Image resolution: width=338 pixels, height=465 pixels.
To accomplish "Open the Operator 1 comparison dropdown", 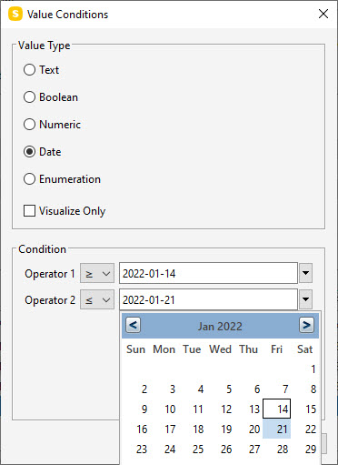I will pos(97,273).
